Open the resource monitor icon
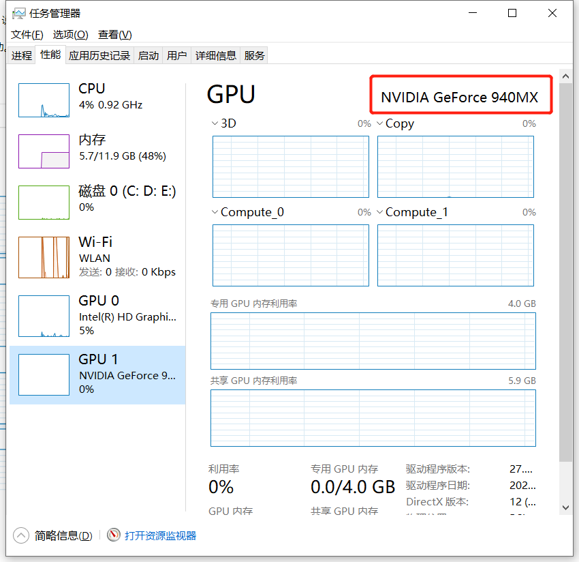Image resolution: width=579 pixels, height=562 pixels. pos(114,535)
